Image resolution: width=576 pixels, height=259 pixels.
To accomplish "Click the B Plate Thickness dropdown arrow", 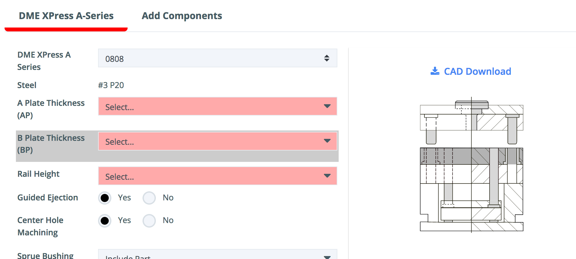I will pyautogui.click(x=327, y=141).
